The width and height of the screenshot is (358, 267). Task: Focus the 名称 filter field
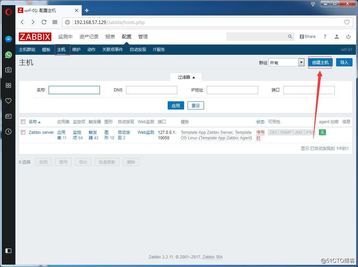pos(74,90)
